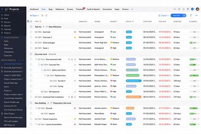Screen dimensions: 201x134
Task: Open the All Open filter dropdown
Action: [x=34, y=15]
